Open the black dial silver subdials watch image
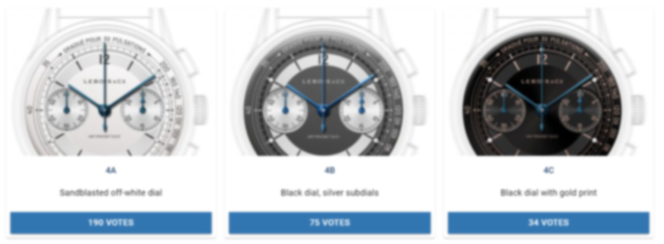This screenshot has width=664, height=244. tap(330, 82)
